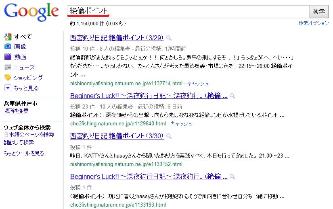Click 投稿 23 件 - 10 人の編集者 line
The width and height of the screenshot is (333, 209).
[x=126, y=107]
